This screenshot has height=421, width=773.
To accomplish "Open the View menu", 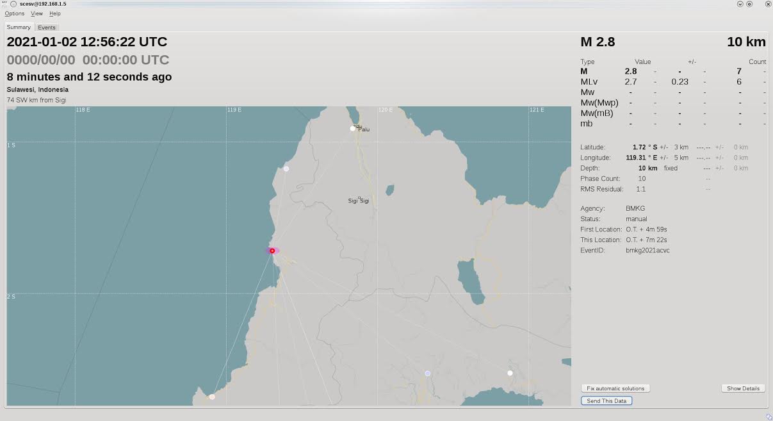I will click(x=37, y=13).
